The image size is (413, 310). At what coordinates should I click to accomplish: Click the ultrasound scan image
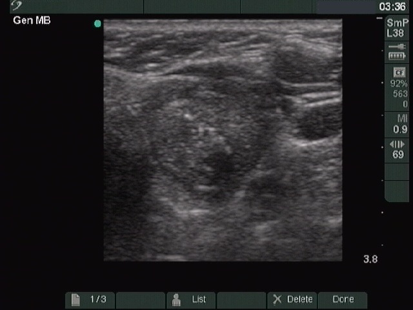coord(223,139)
